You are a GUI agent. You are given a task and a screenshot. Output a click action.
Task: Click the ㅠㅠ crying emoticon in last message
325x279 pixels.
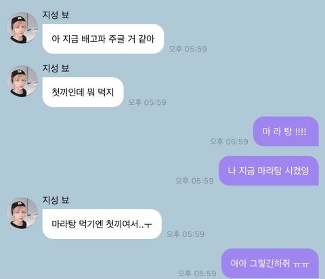301,265
